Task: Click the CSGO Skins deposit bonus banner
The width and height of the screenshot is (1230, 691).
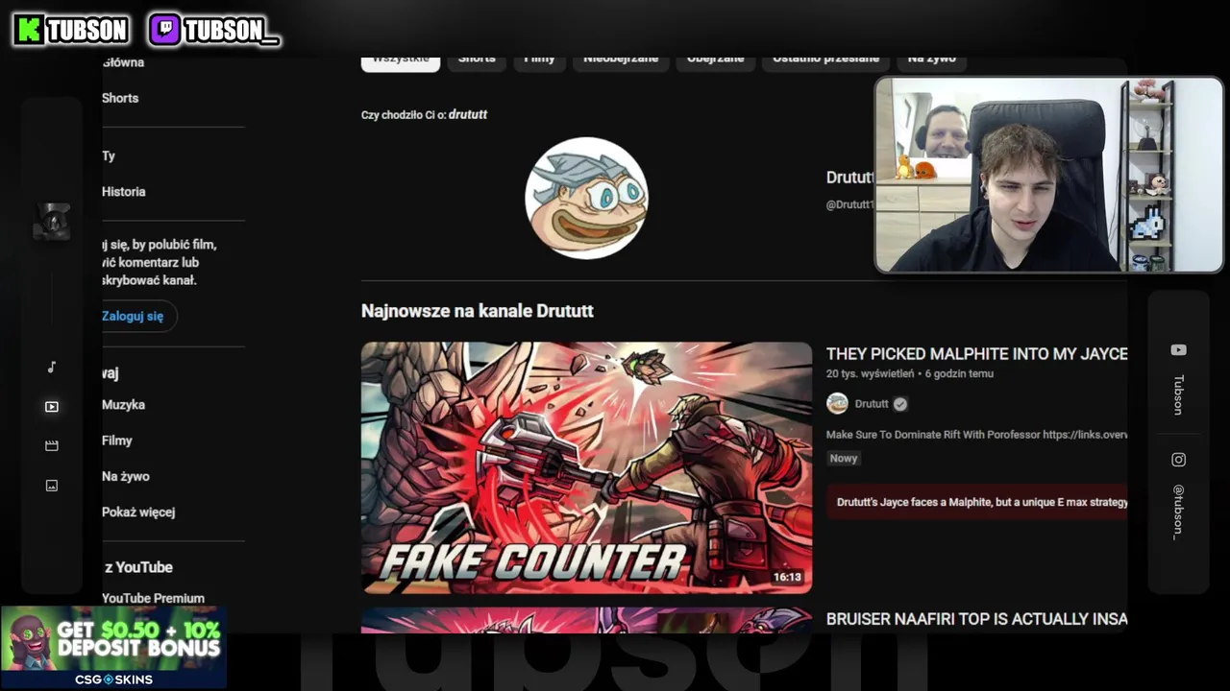Action: tap(113, 648)
